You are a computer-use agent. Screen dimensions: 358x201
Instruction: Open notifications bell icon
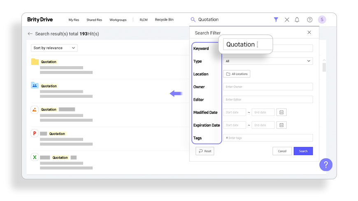(297, 20)
